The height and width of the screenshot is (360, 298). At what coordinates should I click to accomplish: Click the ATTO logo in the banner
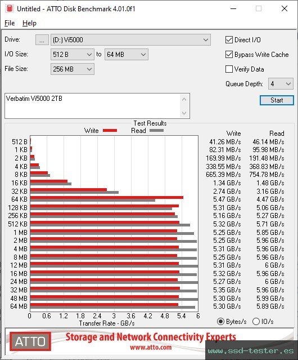[x=30, y=341]
